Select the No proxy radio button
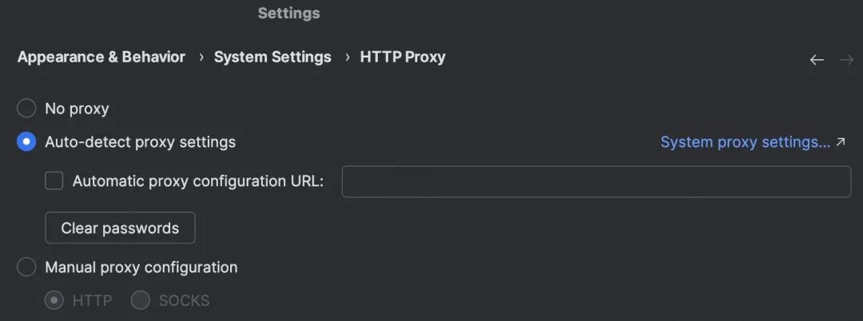The height and width of the screenshot is (321, 863). [x=26, y=109]
